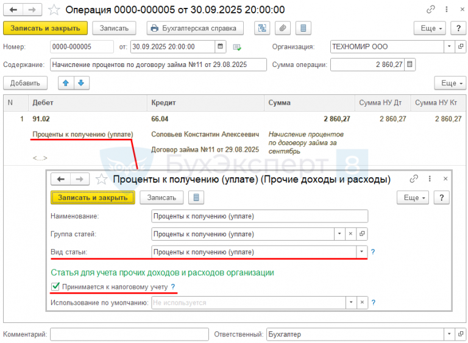
Task: Click the Добавить button
Action: [x=26, y=83]
